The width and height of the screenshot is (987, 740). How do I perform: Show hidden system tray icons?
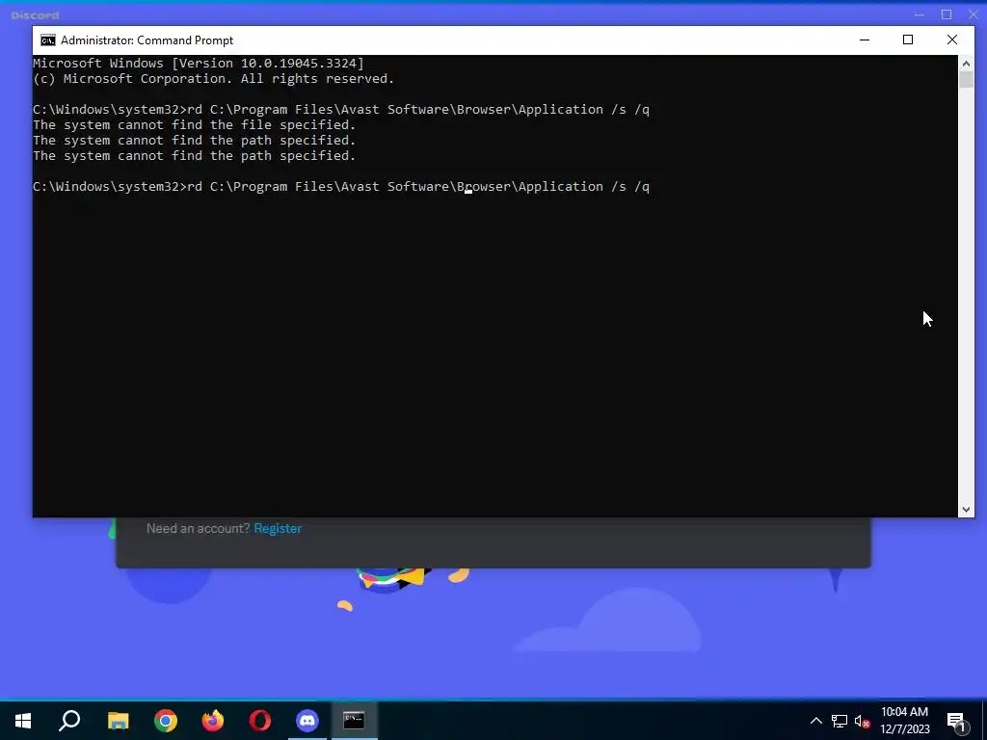[815, 721]
